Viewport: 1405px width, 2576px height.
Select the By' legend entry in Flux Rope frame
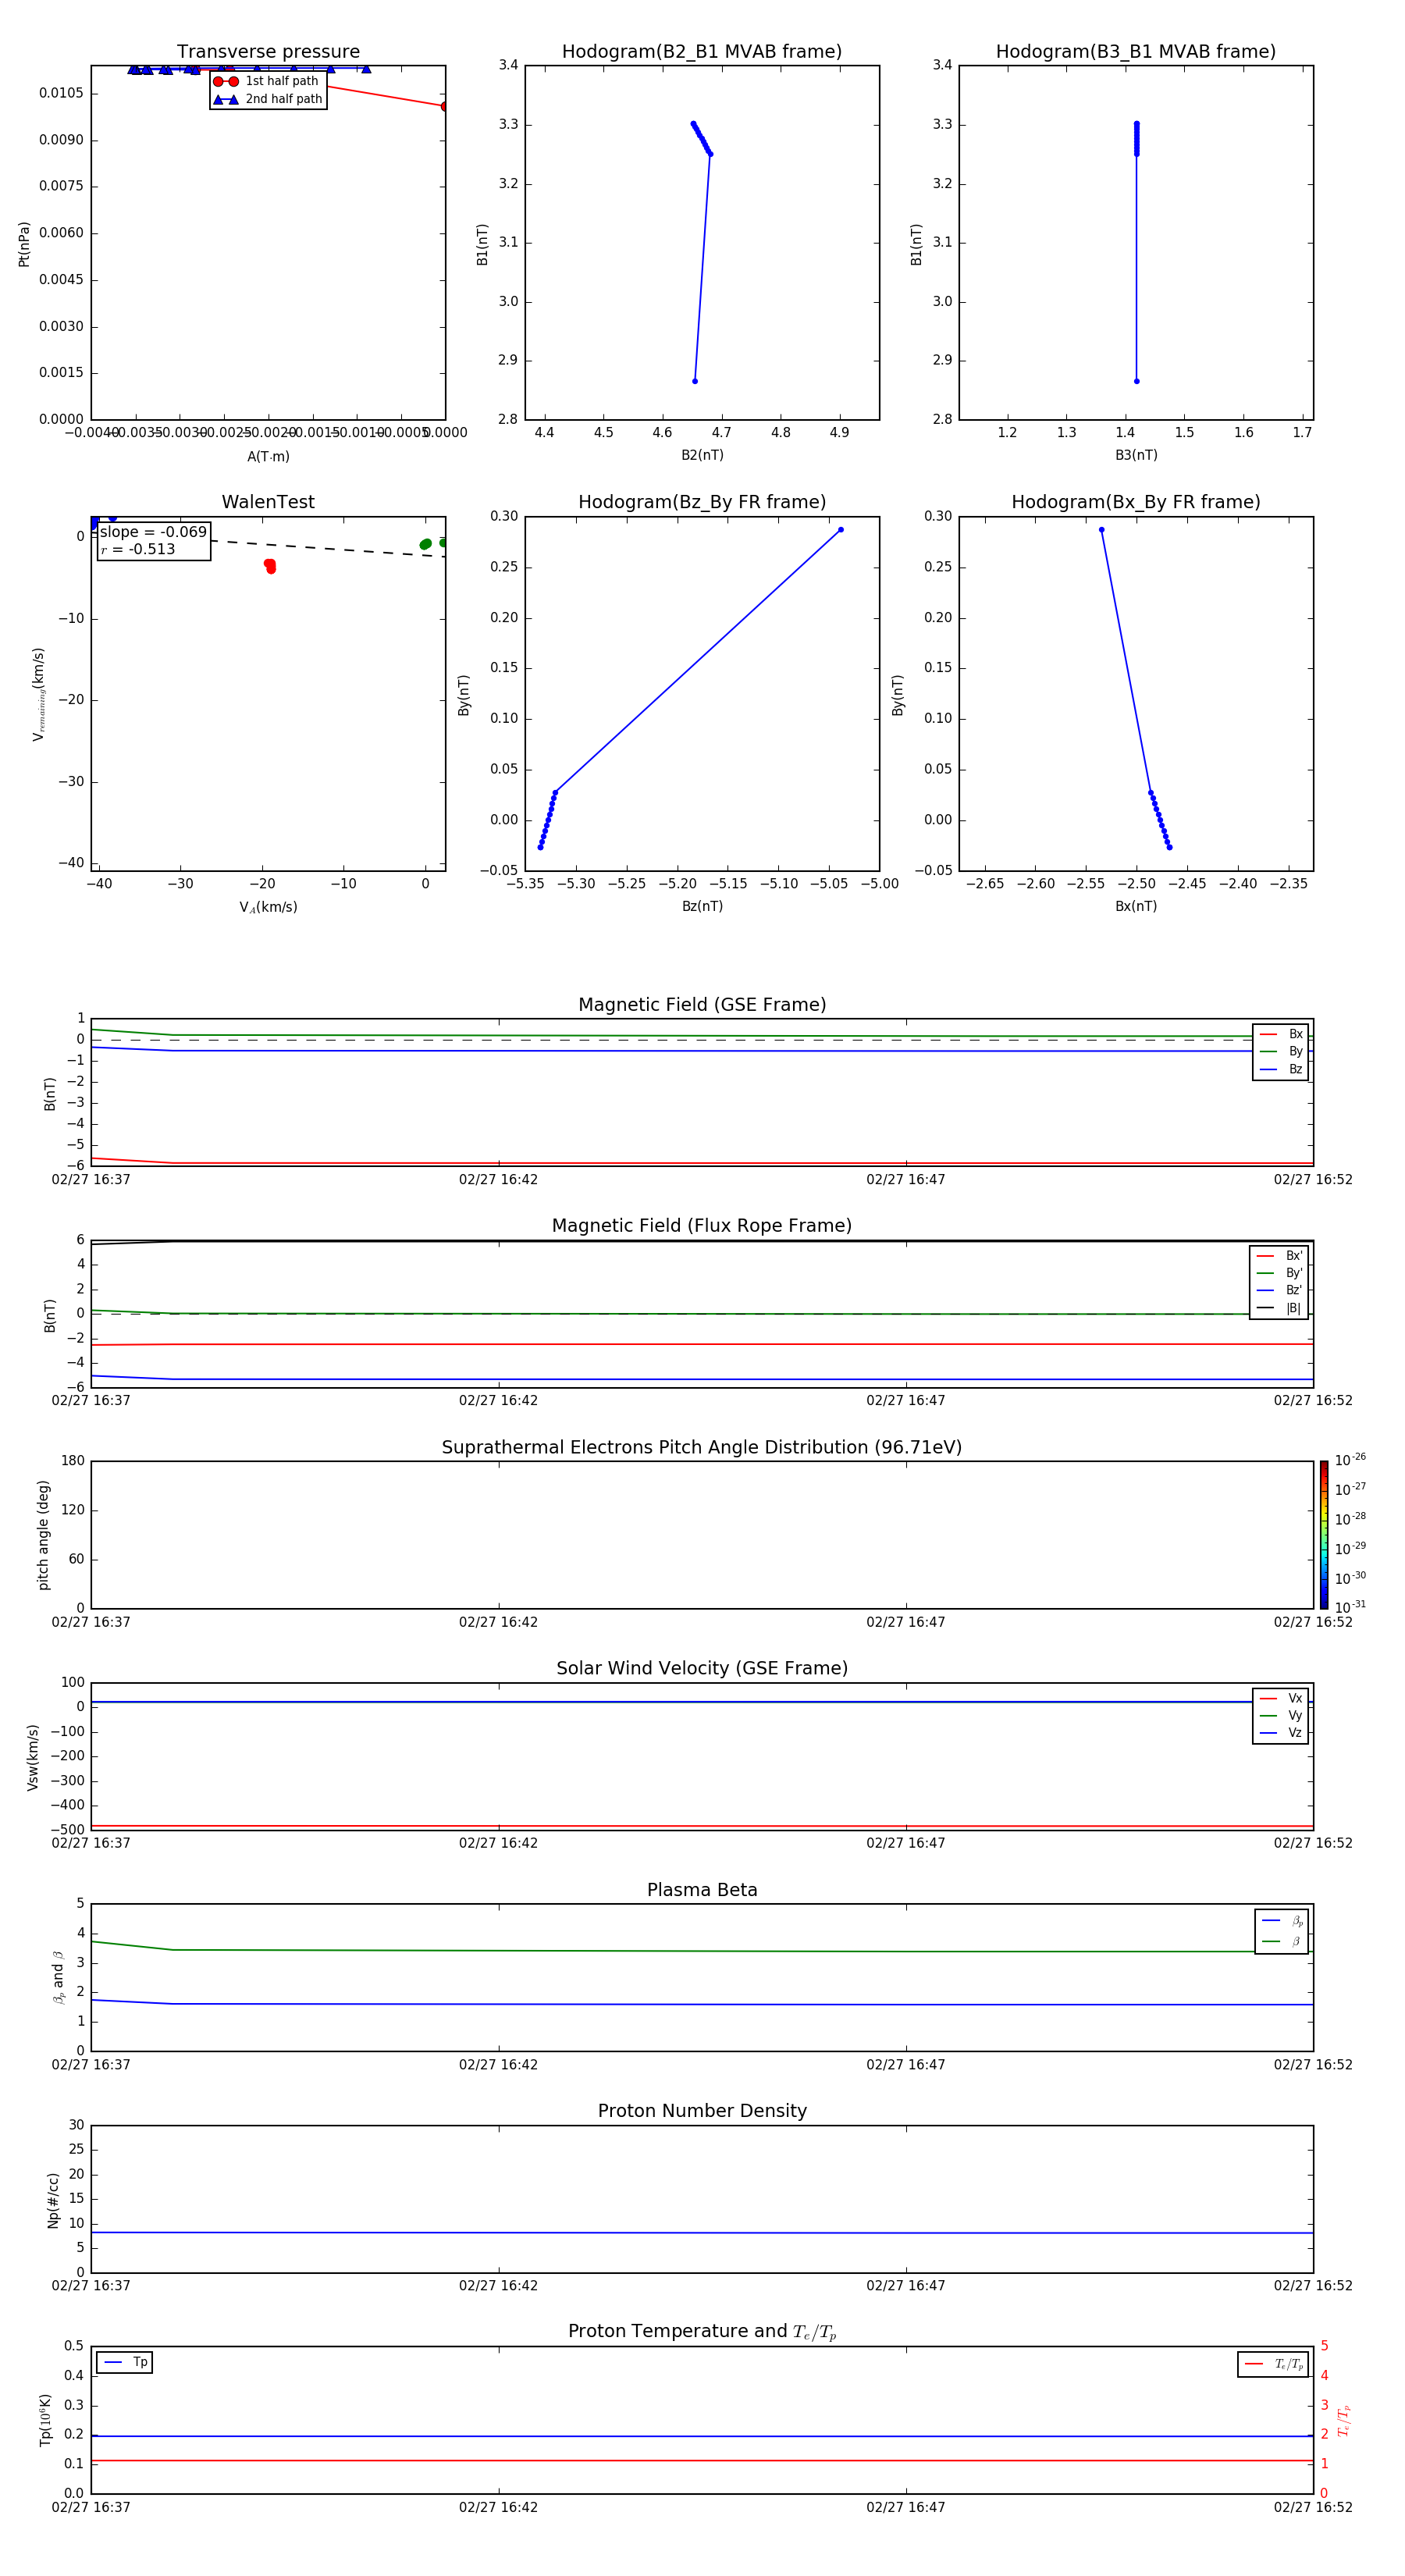click(x=1279, y=1273)
